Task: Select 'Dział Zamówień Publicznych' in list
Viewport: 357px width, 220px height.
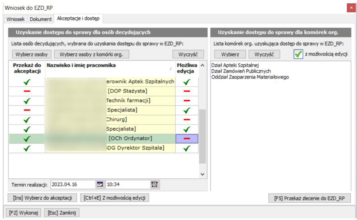Action: tap(241, 71)
